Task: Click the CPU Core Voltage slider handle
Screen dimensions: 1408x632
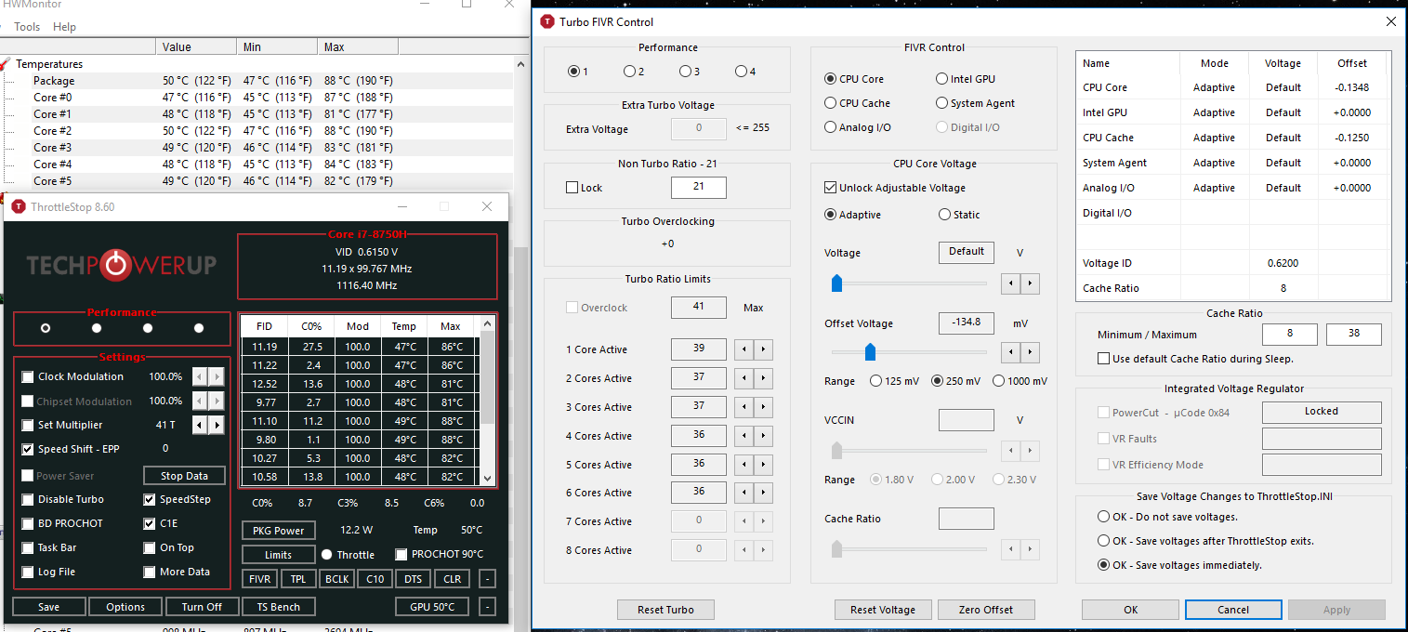Action: point(836,283)
